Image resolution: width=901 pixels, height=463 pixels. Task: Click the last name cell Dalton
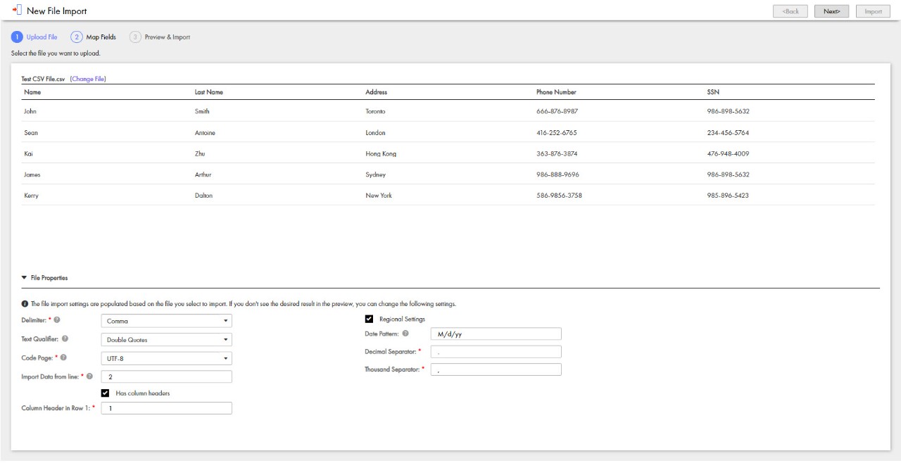[x=203, y=196]
